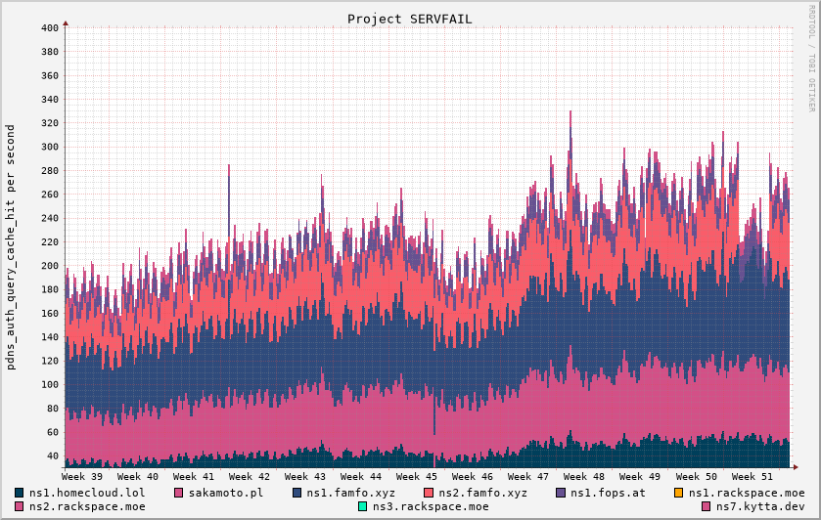821x520 pixels.
Task: Click the Project SERVFAIL chart title
Action: (410, 20)
